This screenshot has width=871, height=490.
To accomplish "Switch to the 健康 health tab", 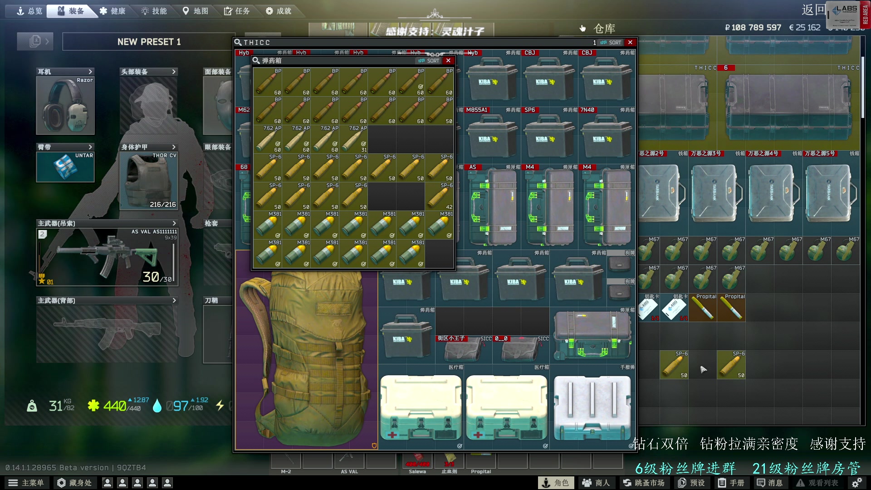I will (113, 11).
